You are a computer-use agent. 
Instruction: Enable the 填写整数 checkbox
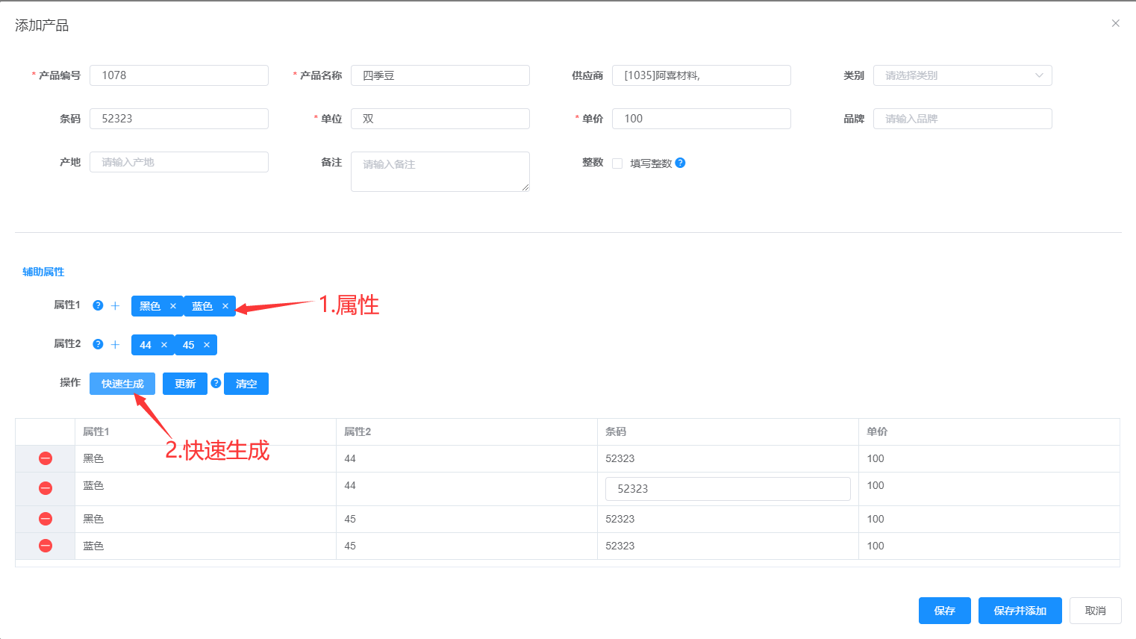(x=617, y=163)
